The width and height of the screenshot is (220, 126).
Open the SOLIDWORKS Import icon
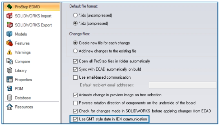10,16
